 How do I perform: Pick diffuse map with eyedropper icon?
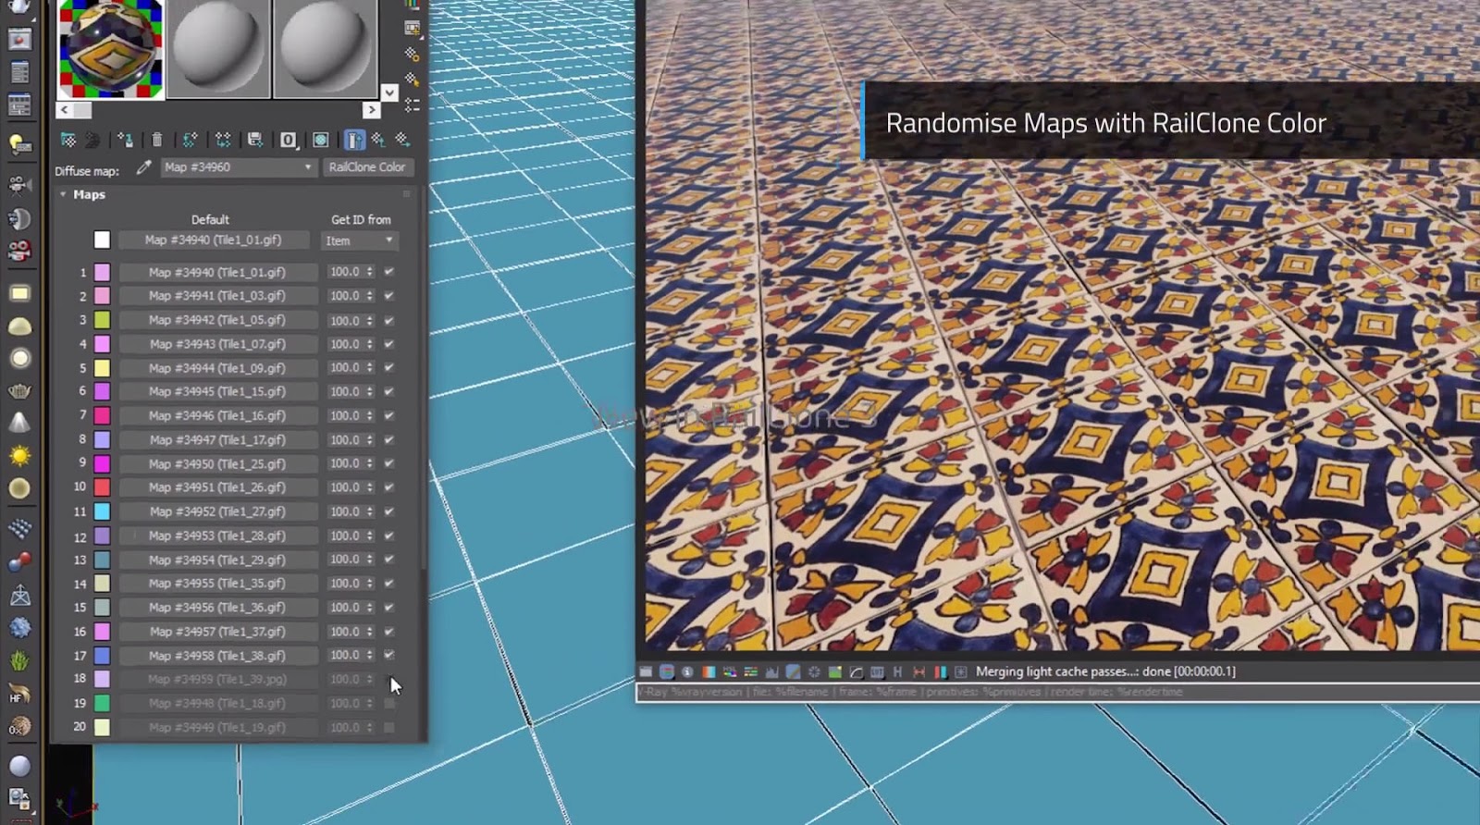(143, 167)
